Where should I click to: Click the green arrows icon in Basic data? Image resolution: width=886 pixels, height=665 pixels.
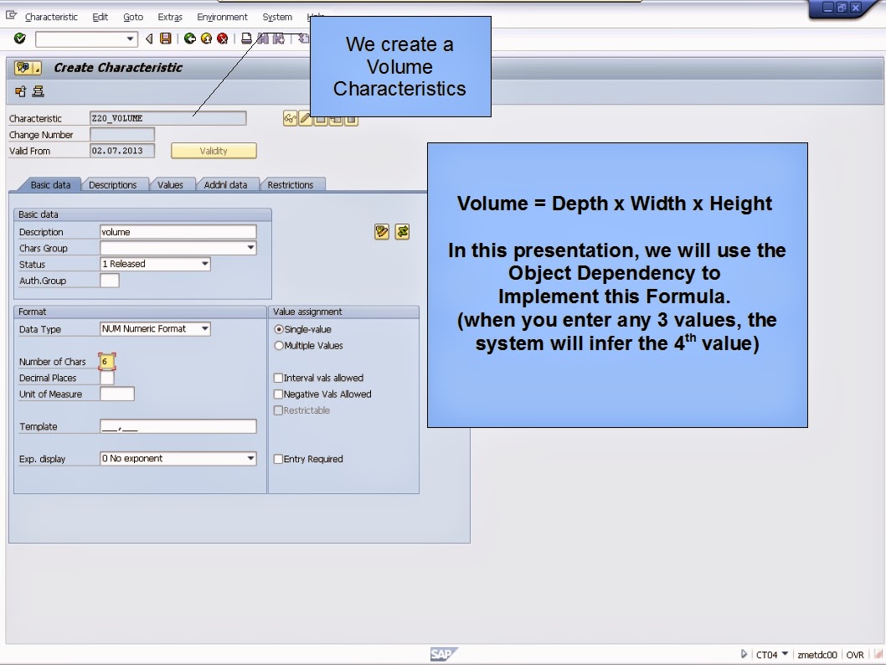(402, 232)
